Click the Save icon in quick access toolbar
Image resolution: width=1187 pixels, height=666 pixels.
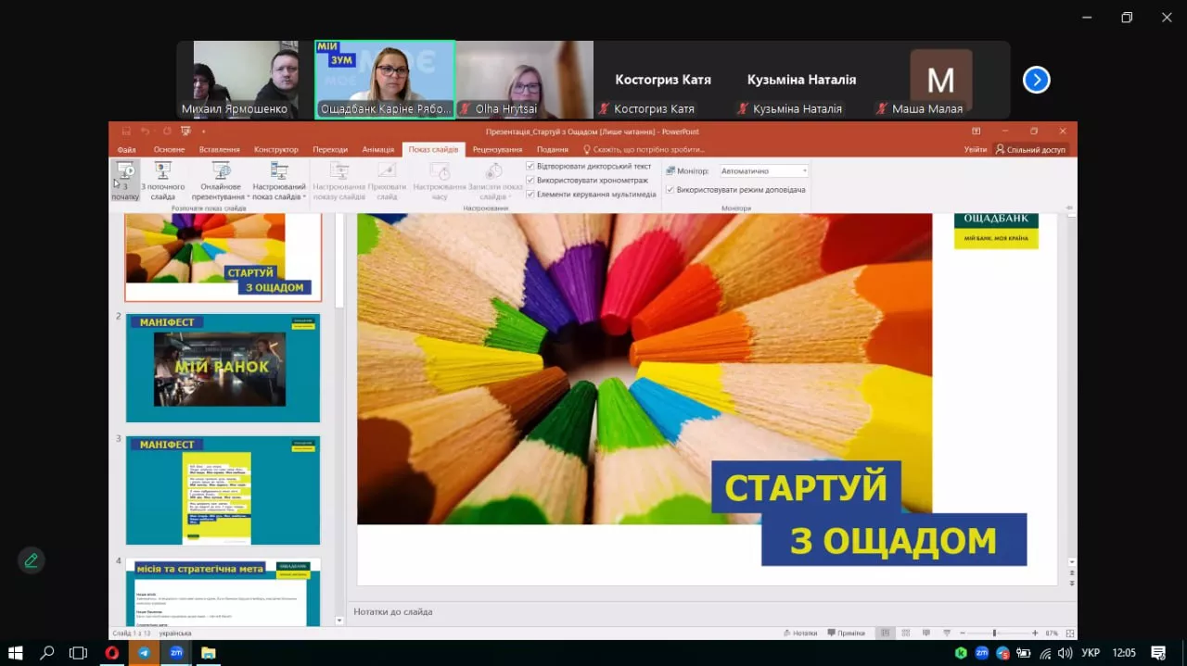pyautogui.click(x=126, y=132)
